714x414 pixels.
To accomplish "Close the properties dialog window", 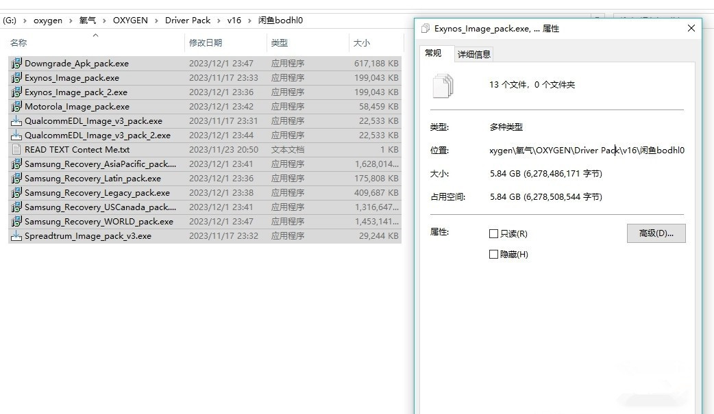I will 691,28.
